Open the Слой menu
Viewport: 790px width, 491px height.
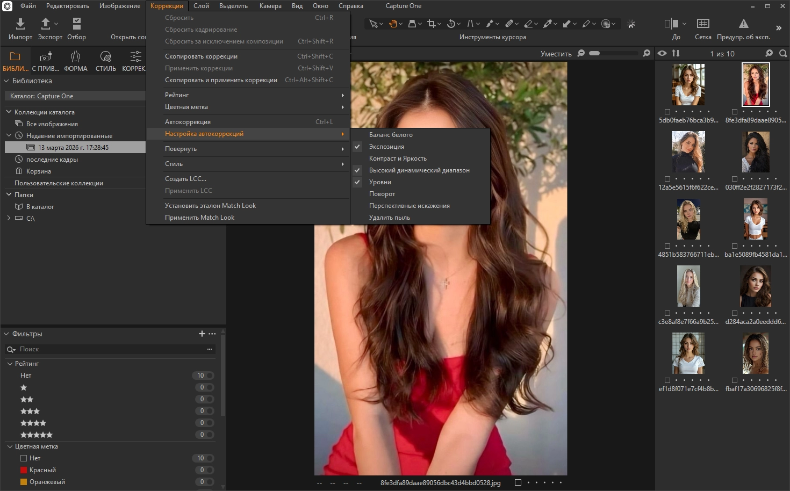point(201,6)
